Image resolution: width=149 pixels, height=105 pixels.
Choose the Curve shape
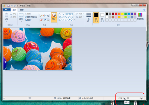[63, 14]
